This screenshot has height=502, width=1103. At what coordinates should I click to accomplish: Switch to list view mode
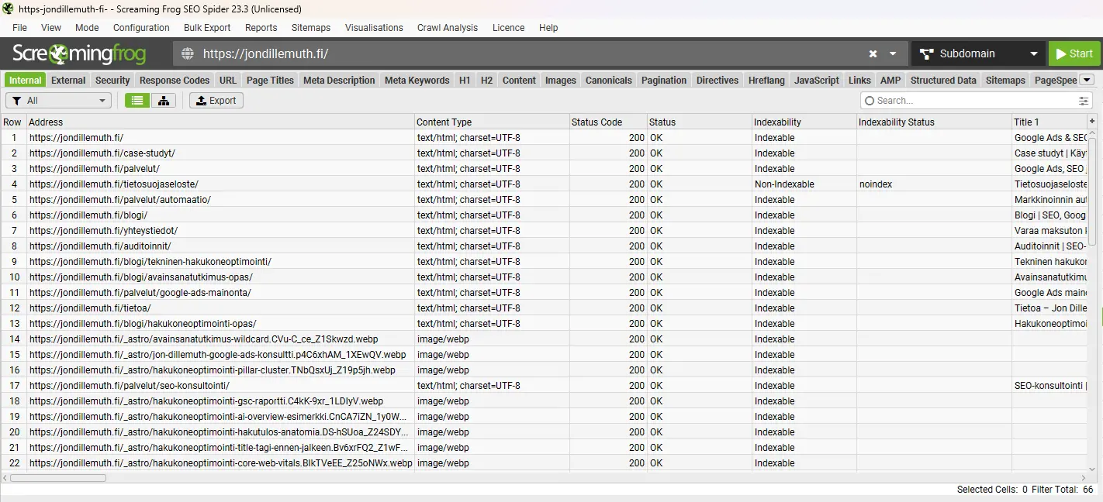(137, 101)
